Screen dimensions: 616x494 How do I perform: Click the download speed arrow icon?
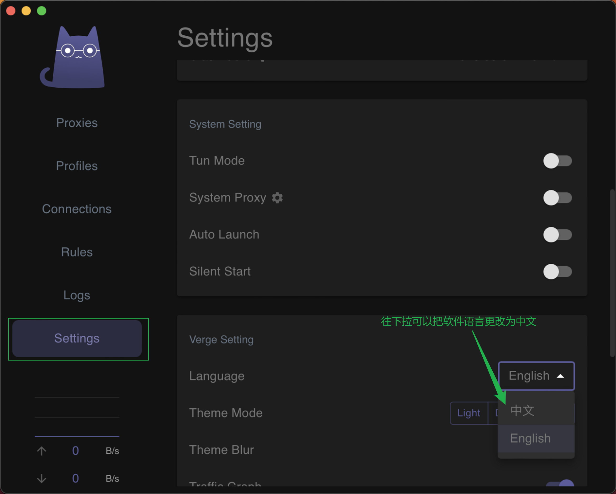tap(42, 478)
